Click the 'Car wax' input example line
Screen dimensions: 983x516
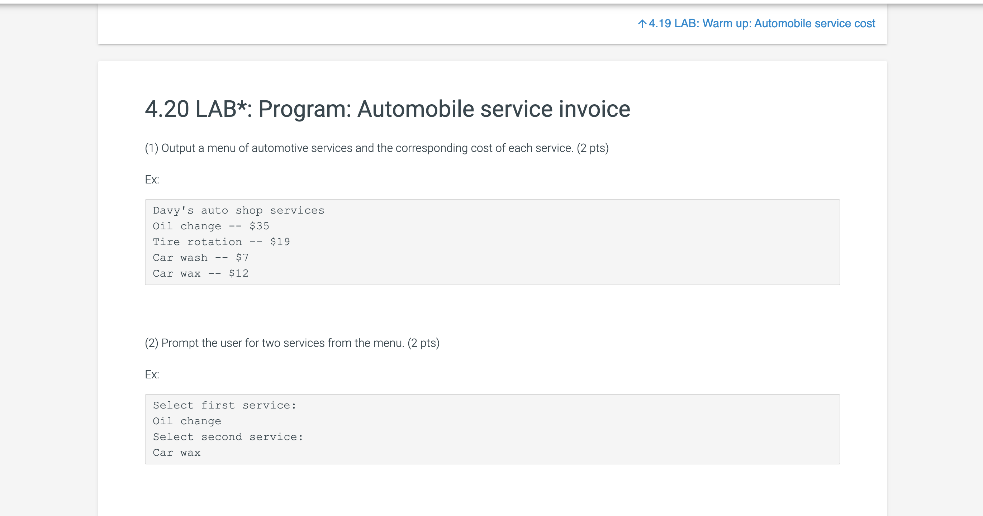click(177, 453)
